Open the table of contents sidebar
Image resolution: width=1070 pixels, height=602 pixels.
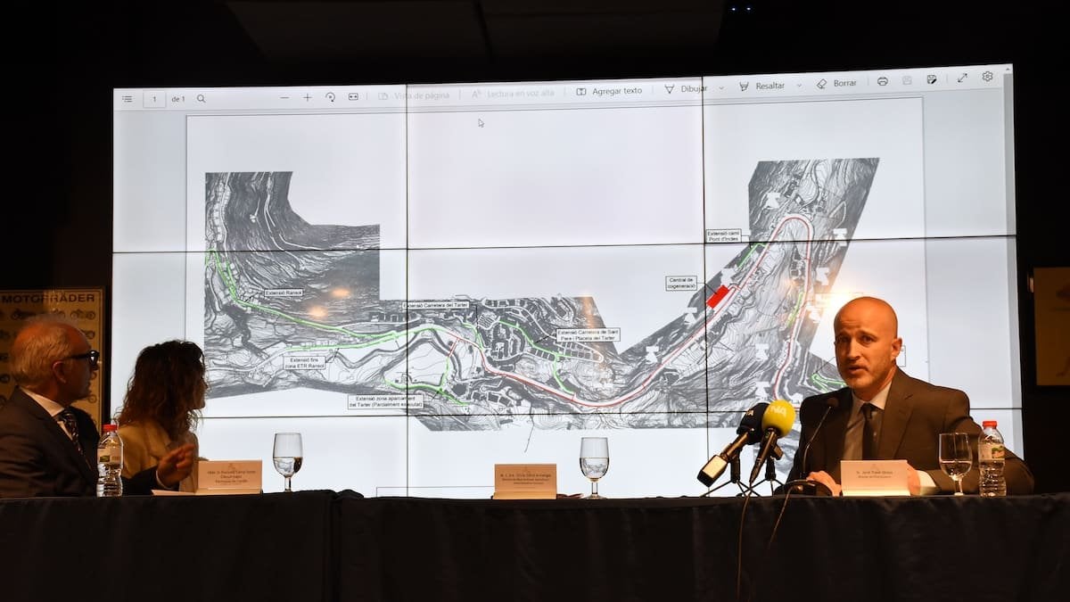(x=128, y=99)
